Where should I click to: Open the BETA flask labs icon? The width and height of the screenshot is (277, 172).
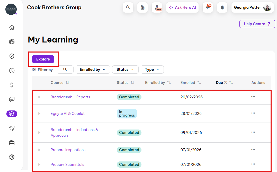coord(157,8)
